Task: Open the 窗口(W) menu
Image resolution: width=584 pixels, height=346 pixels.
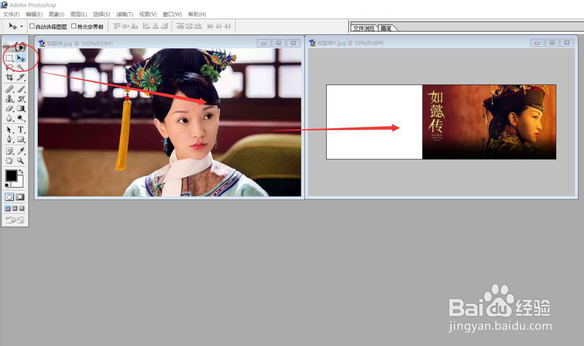Action: tap(172, 14)
